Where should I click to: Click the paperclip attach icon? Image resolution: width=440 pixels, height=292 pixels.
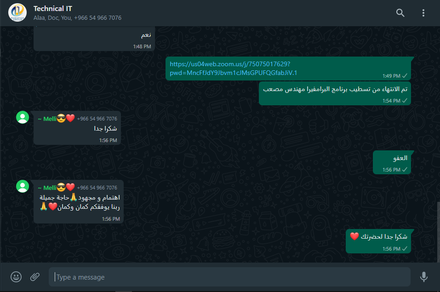[35, 277]
